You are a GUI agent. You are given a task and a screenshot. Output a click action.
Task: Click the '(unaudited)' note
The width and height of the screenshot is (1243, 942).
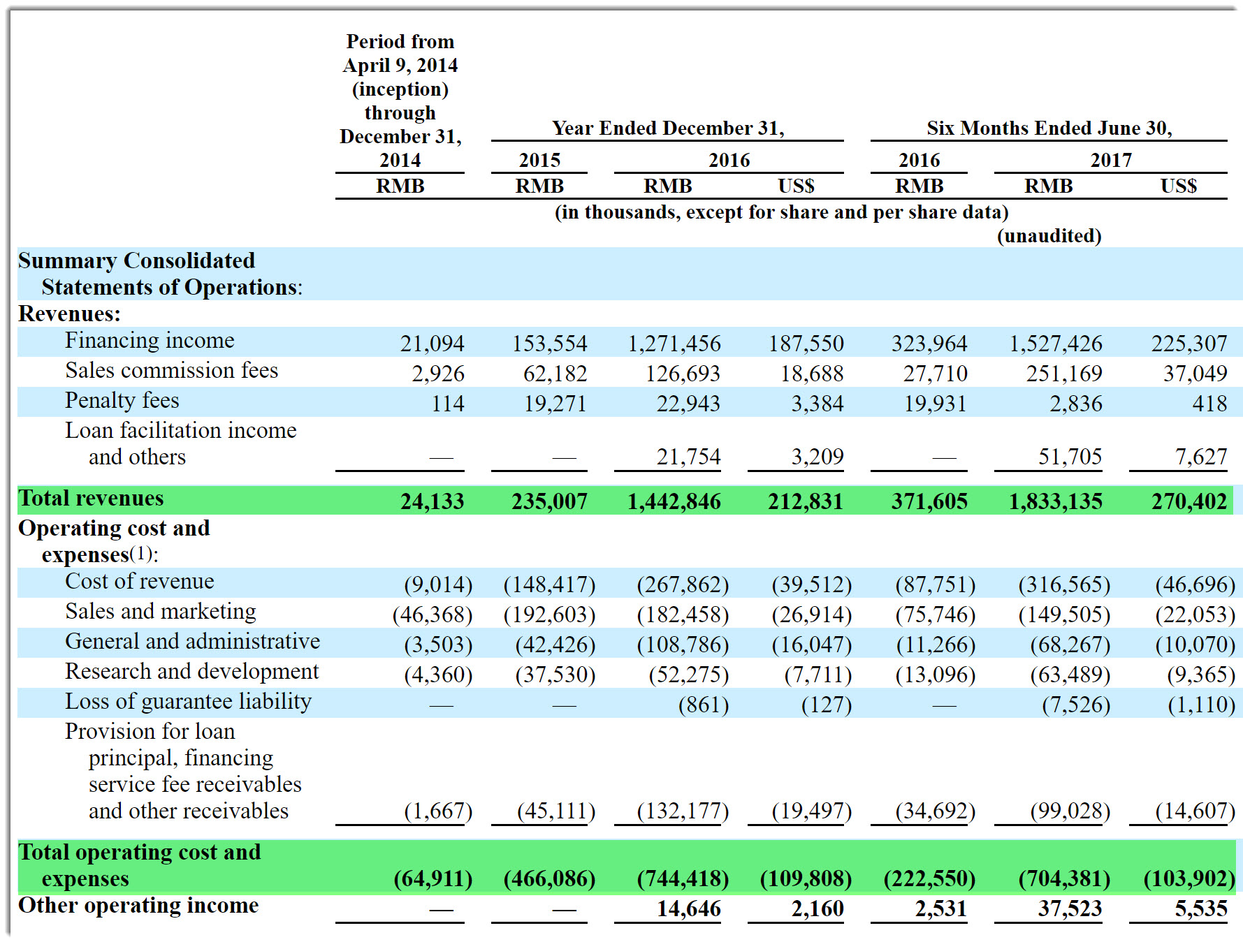[x=1049, y=236]
